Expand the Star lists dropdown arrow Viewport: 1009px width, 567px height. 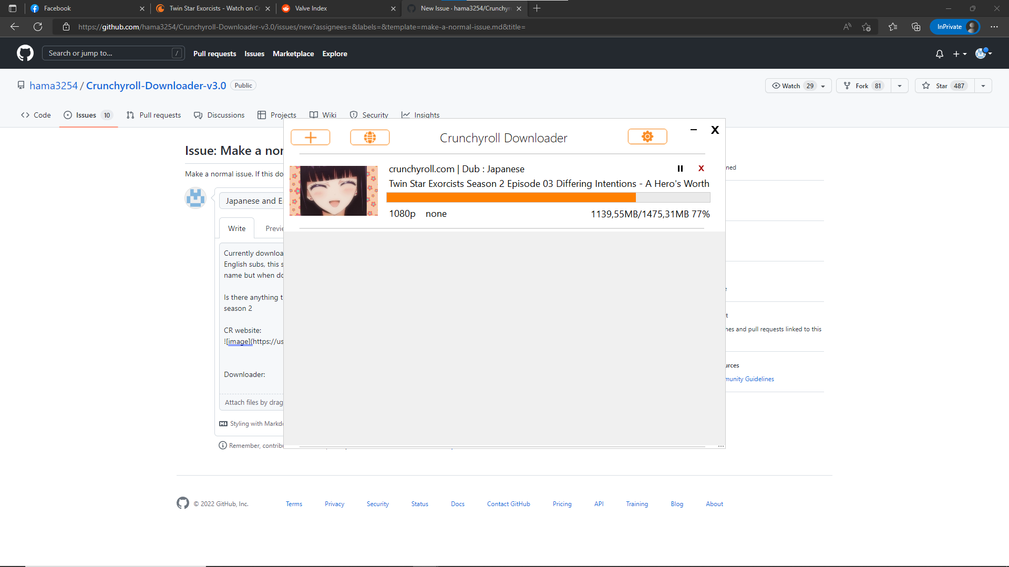[x=983, y=86]
